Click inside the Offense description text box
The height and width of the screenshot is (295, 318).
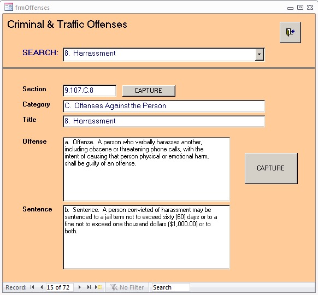point(146,169)
